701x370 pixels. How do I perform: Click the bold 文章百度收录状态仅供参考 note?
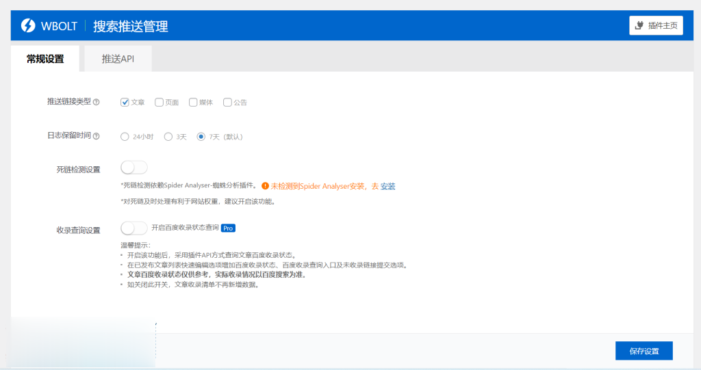[217, 274]
